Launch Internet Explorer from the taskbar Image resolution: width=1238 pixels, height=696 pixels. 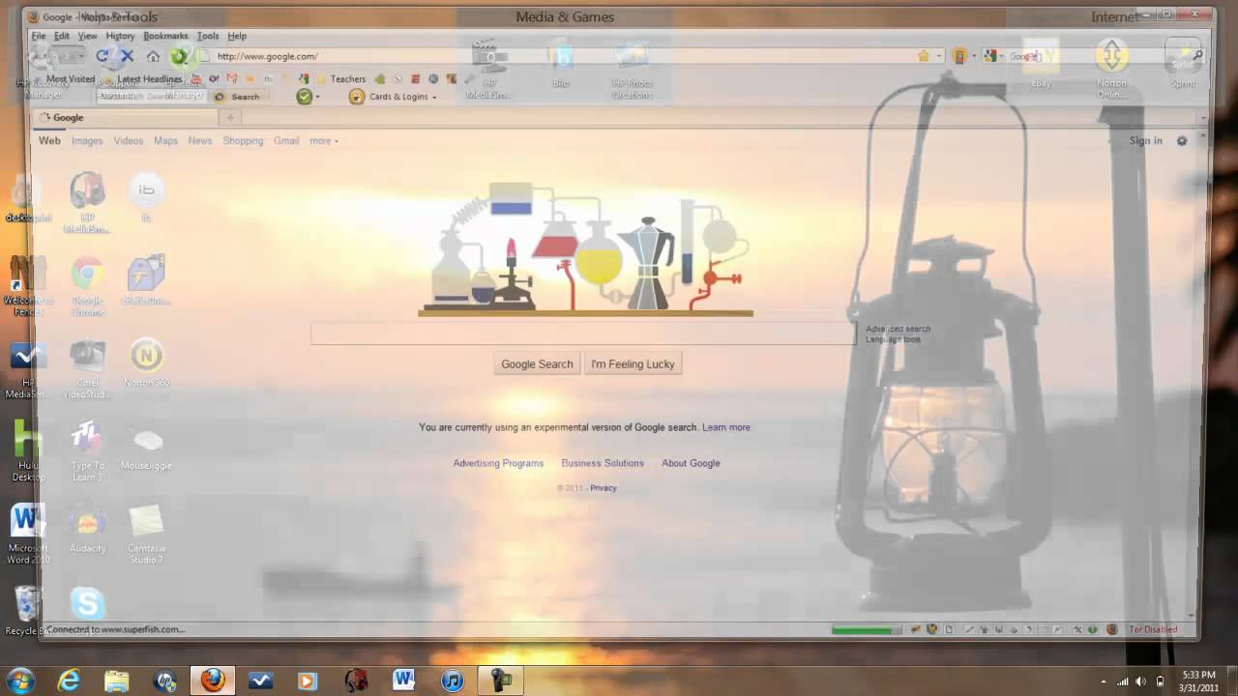[x=69, y=681]
